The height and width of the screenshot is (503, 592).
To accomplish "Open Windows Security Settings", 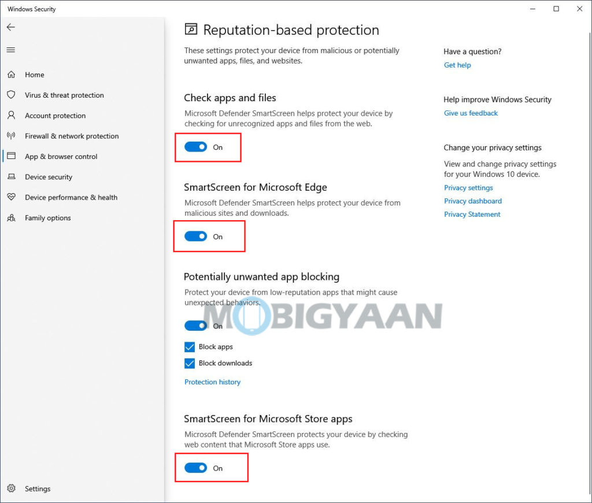I will click(x=38, y=489).
